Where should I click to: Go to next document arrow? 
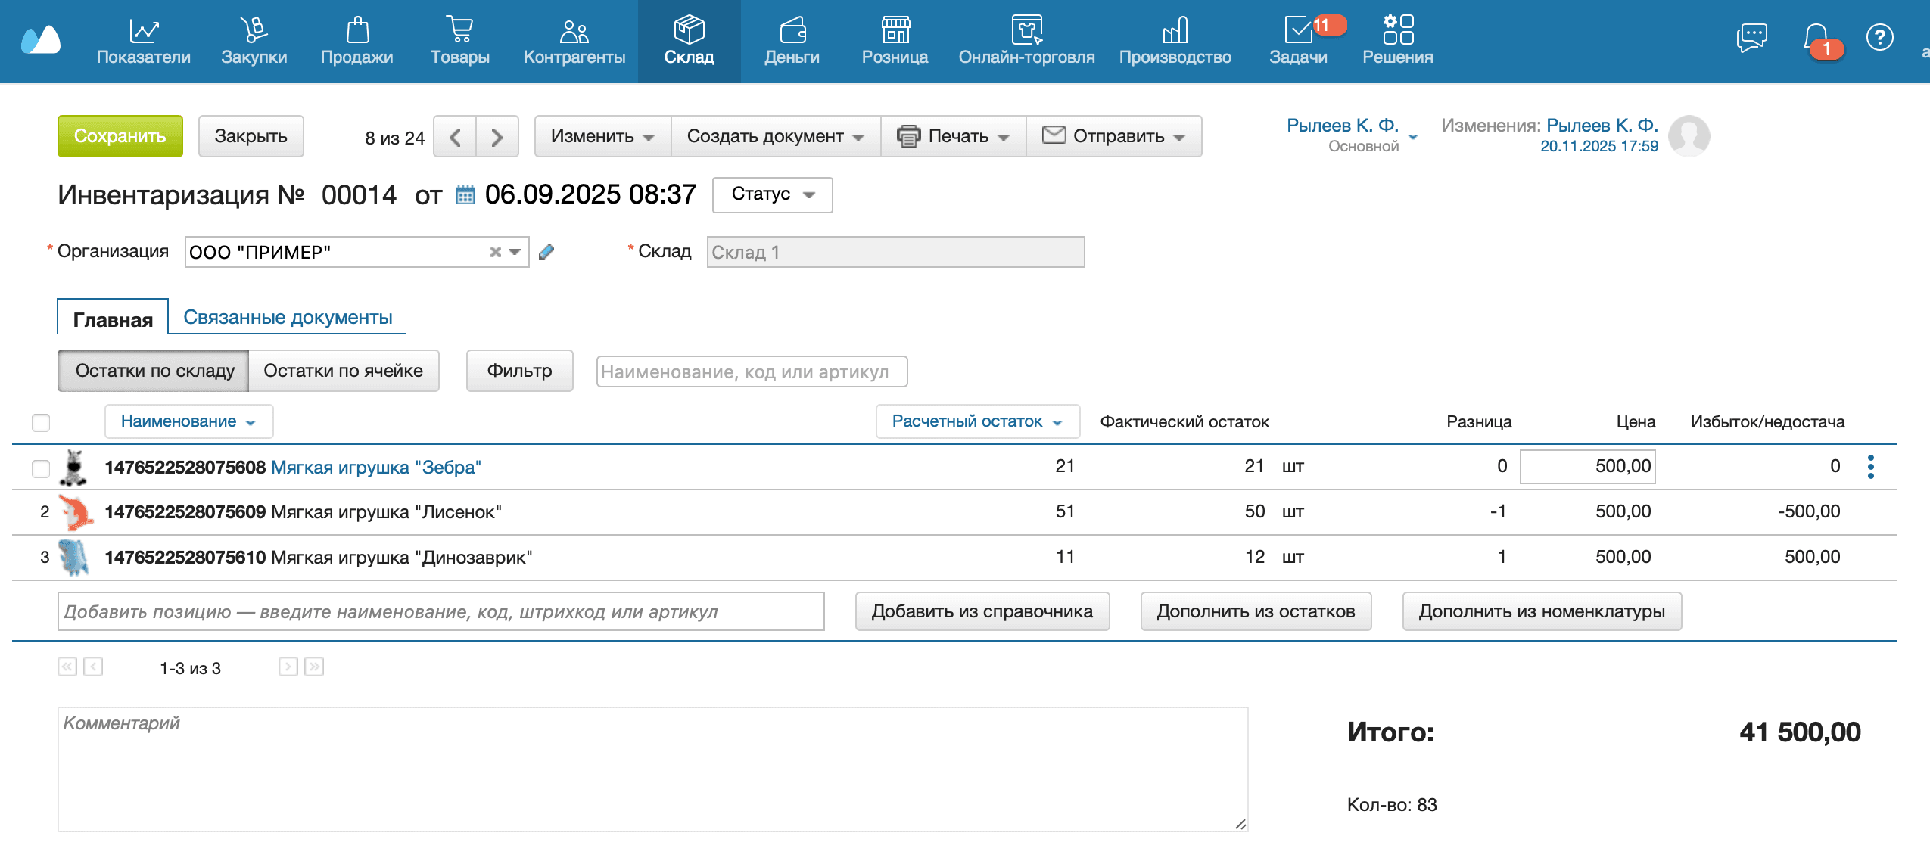click(x=497, y=137)
